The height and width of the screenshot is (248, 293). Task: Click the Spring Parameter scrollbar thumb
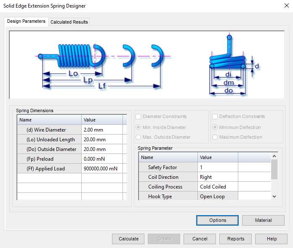tap(274, 170)
